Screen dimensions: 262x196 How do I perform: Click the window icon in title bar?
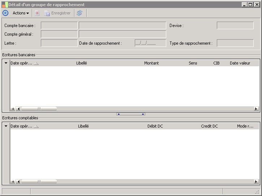pyautogui.click(x=5, y=5)
